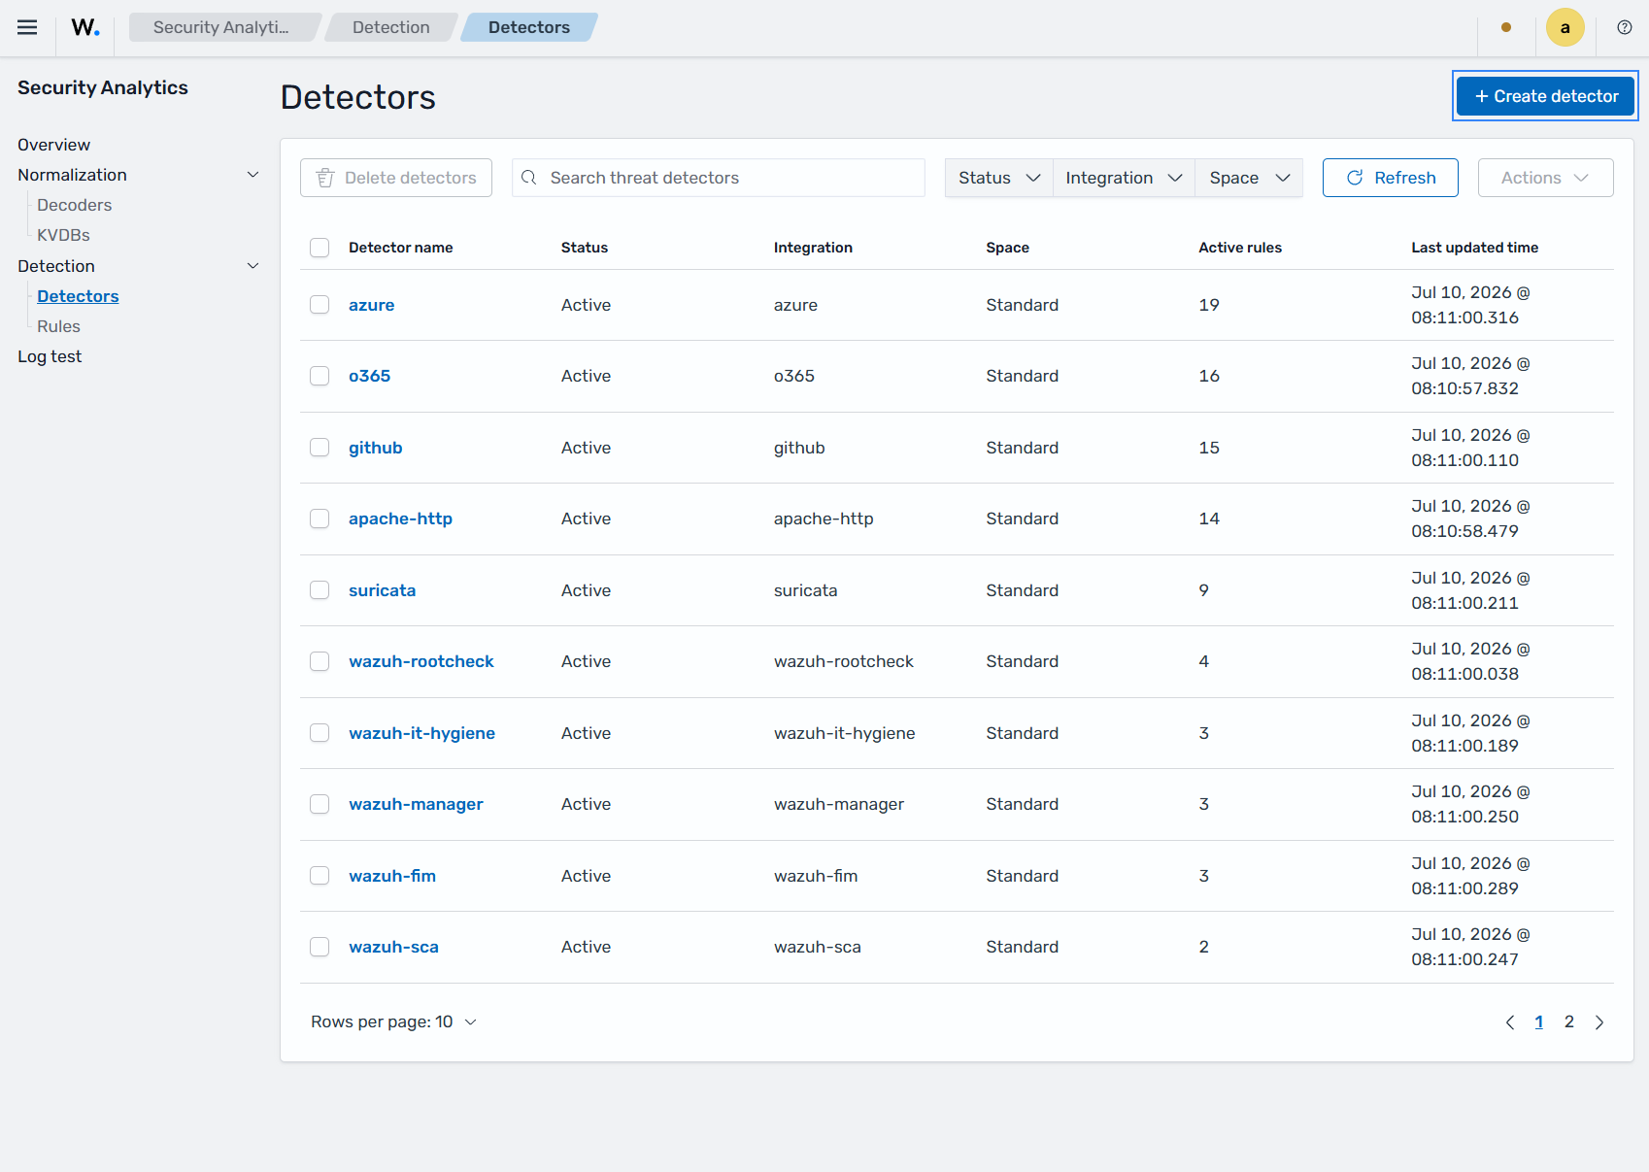Check the azure detector row
Screen dimensions: 1649x1172
[x=320, y=305]
